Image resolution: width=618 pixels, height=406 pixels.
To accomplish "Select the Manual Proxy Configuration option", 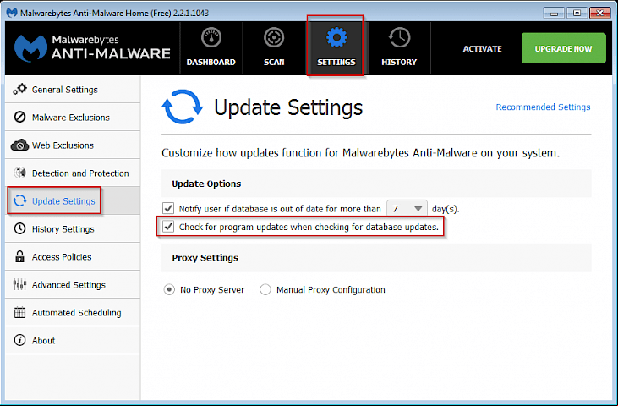I will [x=265, y=290].
